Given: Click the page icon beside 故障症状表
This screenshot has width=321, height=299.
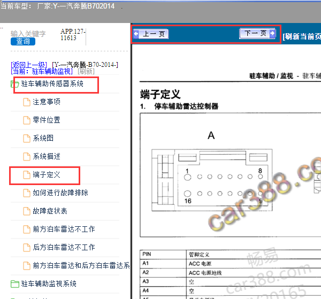Looking at the screenshot, I should 27,211.
